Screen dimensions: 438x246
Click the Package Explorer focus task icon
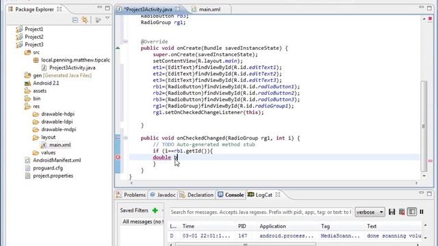[x=98, y=20]
